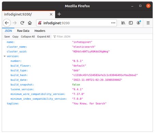Close the Firefox window

tap(148, 6)
